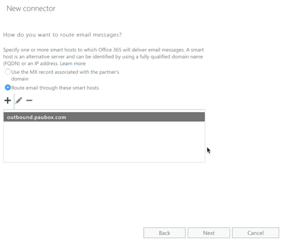This screenshot has height=241, width=292.
Task: Click the 'New connector' title
Action: point(31,8)
